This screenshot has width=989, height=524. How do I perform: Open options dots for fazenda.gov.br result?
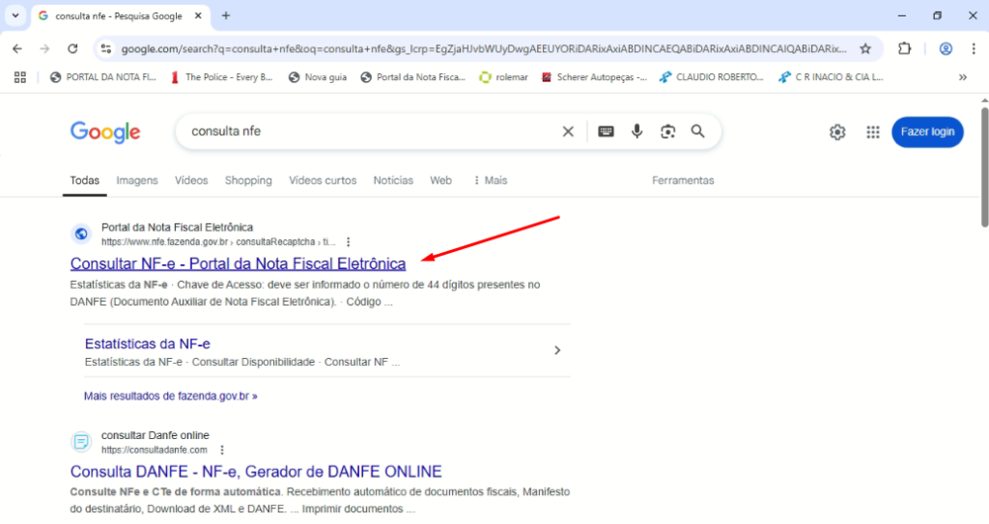(348, 241)
